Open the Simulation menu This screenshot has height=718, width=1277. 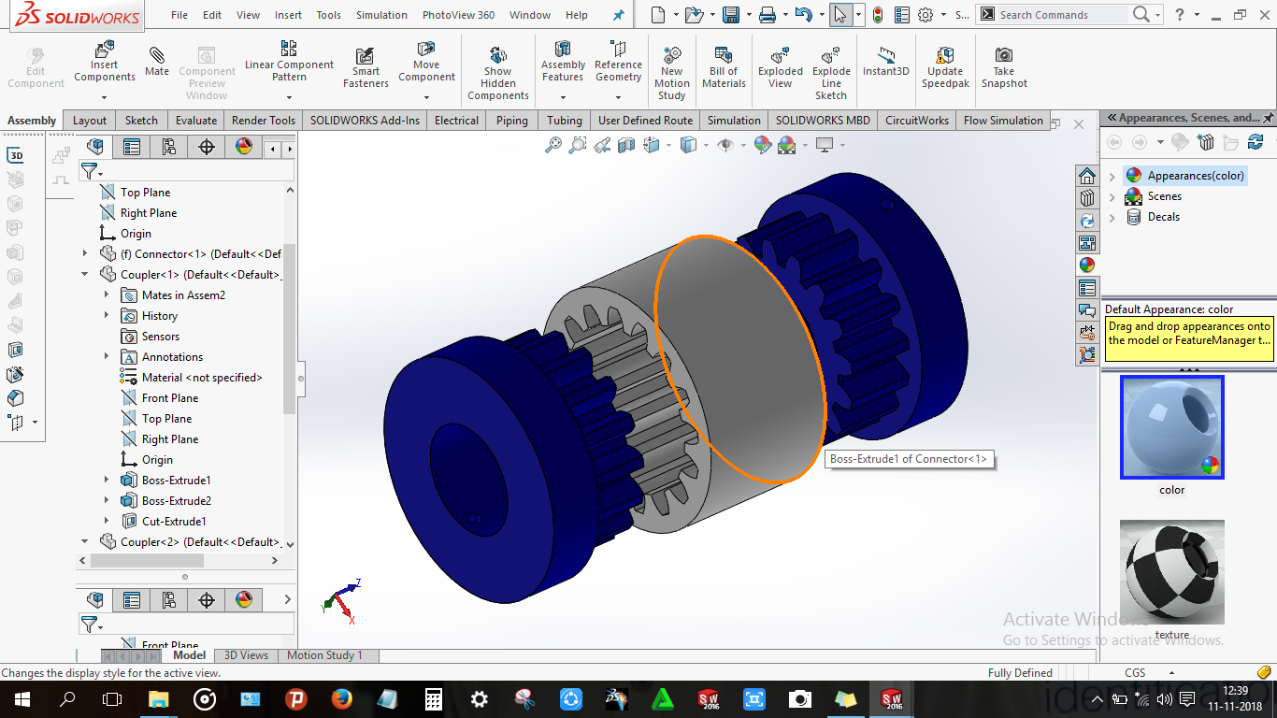[x=381, y=15]
